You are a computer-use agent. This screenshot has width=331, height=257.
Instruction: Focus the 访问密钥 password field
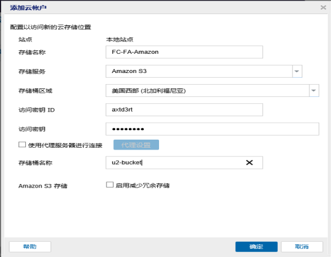coord(212,129)
